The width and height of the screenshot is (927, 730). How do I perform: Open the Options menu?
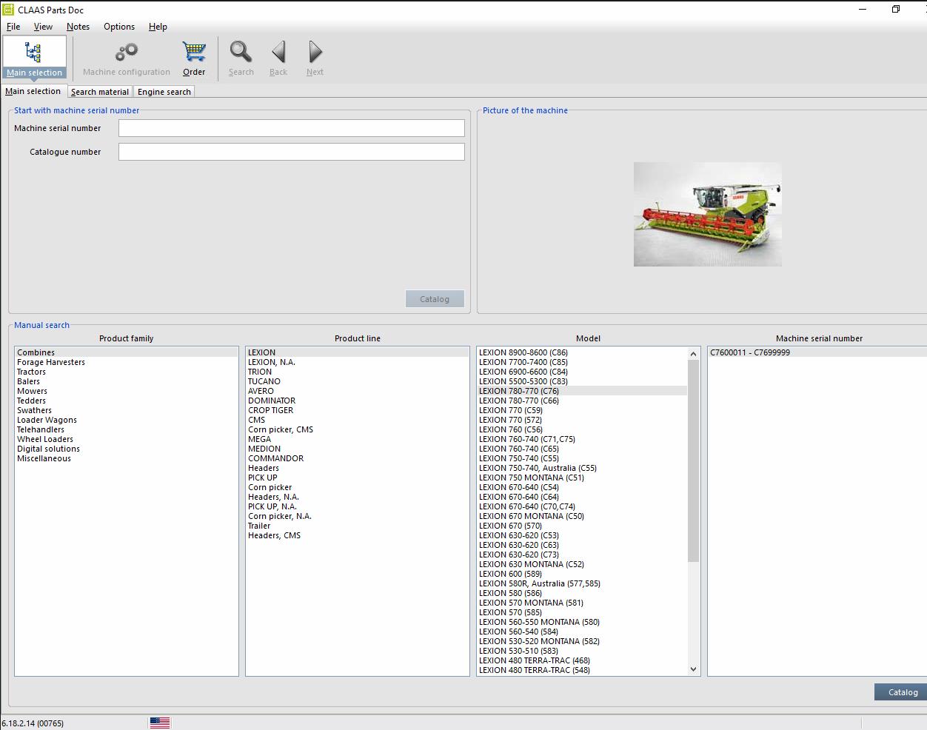[x=118, y=27]
